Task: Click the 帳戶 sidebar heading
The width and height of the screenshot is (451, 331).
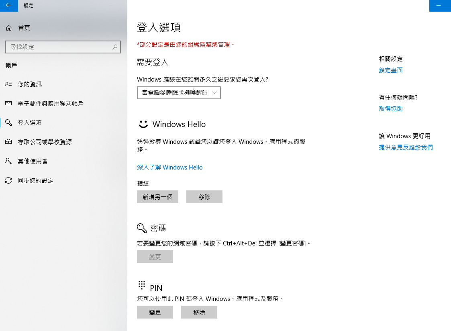Action: pos(11,65)
